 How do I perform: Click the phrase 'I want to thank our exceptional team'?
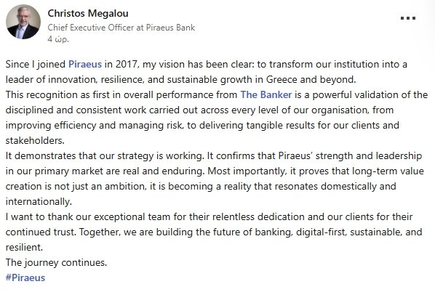click(88, 216)
